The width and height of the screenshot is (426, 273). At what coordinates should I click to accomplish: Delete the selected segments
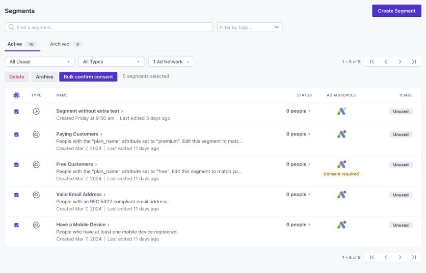(x=17, y=76)
